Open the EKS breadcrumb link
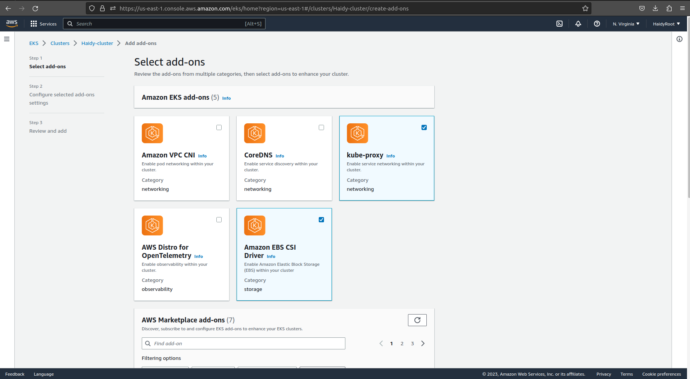 pyautogui.click(x=34, y=43)
